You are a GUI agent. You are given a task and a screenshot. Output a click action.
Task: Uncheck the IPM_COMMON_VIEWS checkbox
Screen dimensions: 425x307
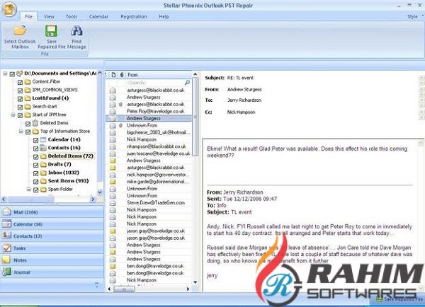click(x=20, y=91)
